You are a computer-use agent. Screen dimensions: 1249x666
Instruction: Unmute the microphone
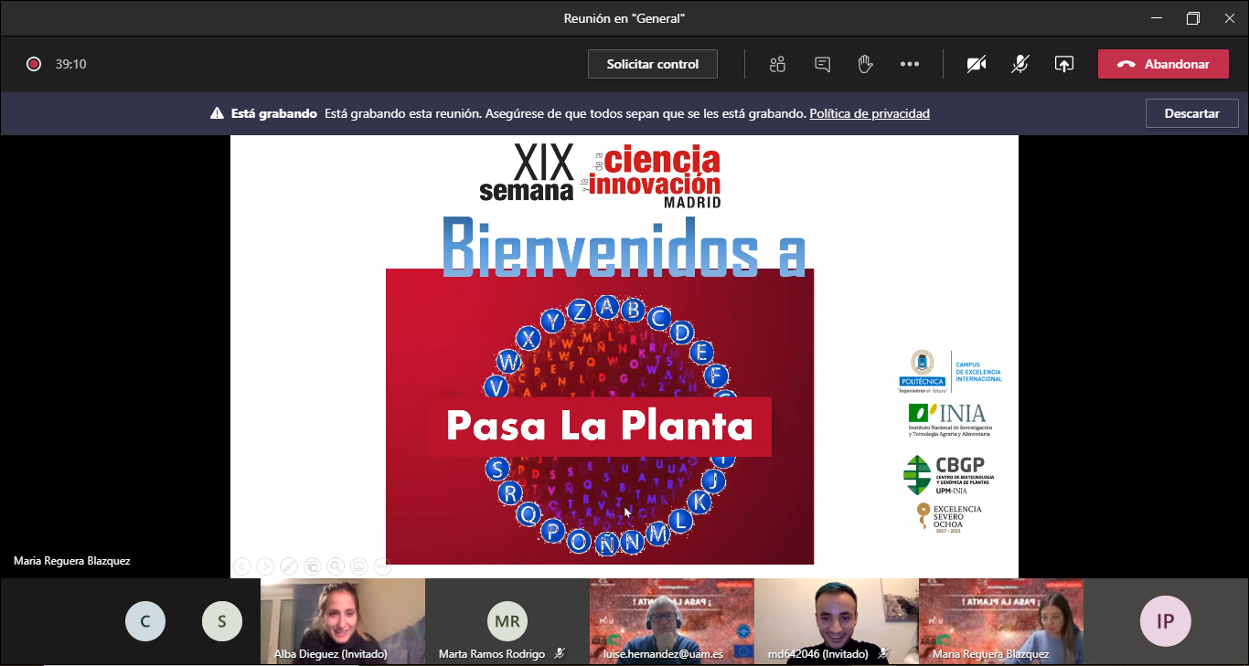click(1020, 64)
